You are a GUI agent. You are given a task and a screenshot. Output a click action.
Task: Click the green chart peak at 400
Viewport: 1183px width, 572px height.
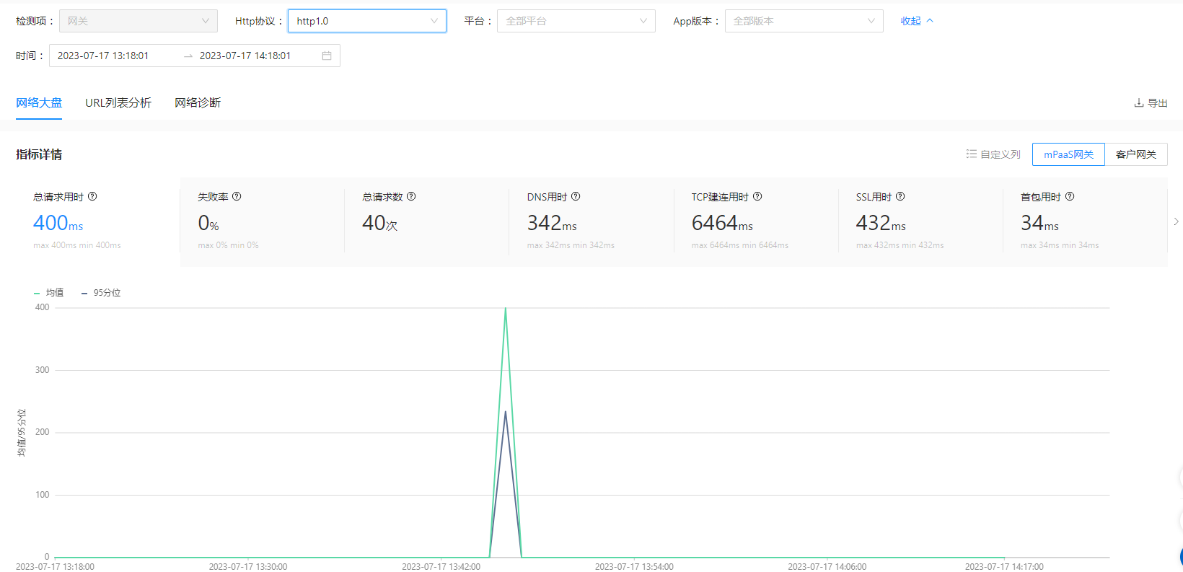(506, 309)
